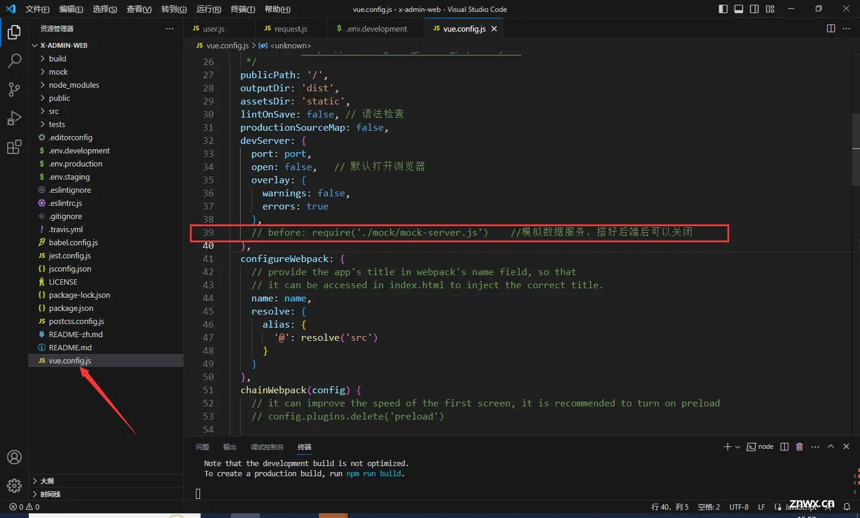Open the 文件(F) menu
860x518 pixels.
(x=38, y=9)
